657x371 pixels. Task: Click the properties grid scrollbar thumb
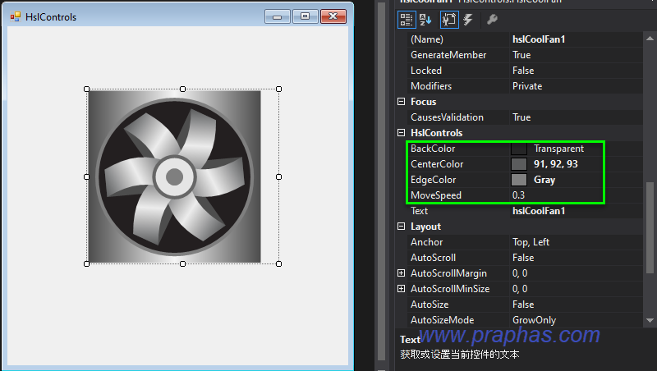tap(650, 227)
